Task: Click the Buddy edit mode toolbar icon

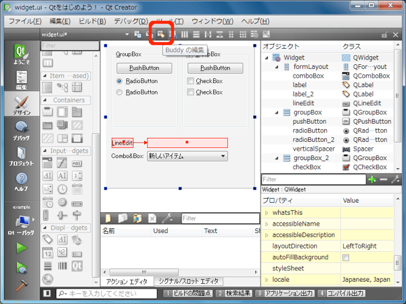Action: point(161,34)
